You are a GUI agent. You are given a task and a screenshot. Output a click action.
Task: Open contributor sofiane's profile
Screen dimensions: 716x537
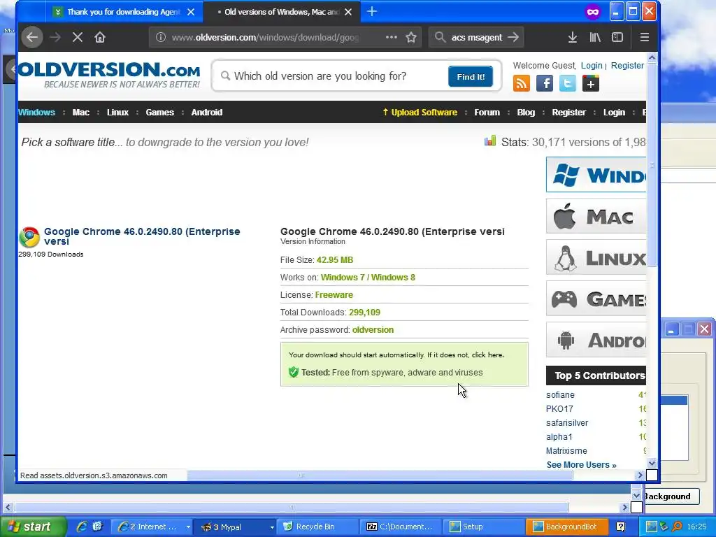pyautogui.click(x=560, y=395)
